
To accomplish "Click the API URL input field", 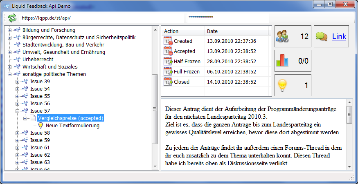I will tap(102, 18).
